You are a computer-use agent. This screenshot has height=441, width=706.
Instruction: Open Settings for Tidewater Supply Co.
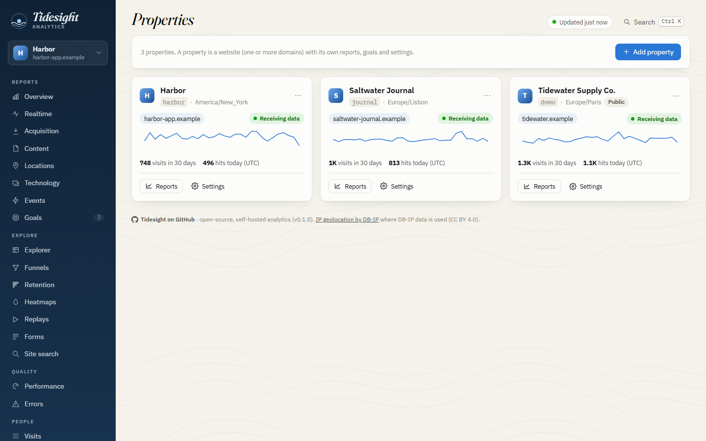(586, 186)
